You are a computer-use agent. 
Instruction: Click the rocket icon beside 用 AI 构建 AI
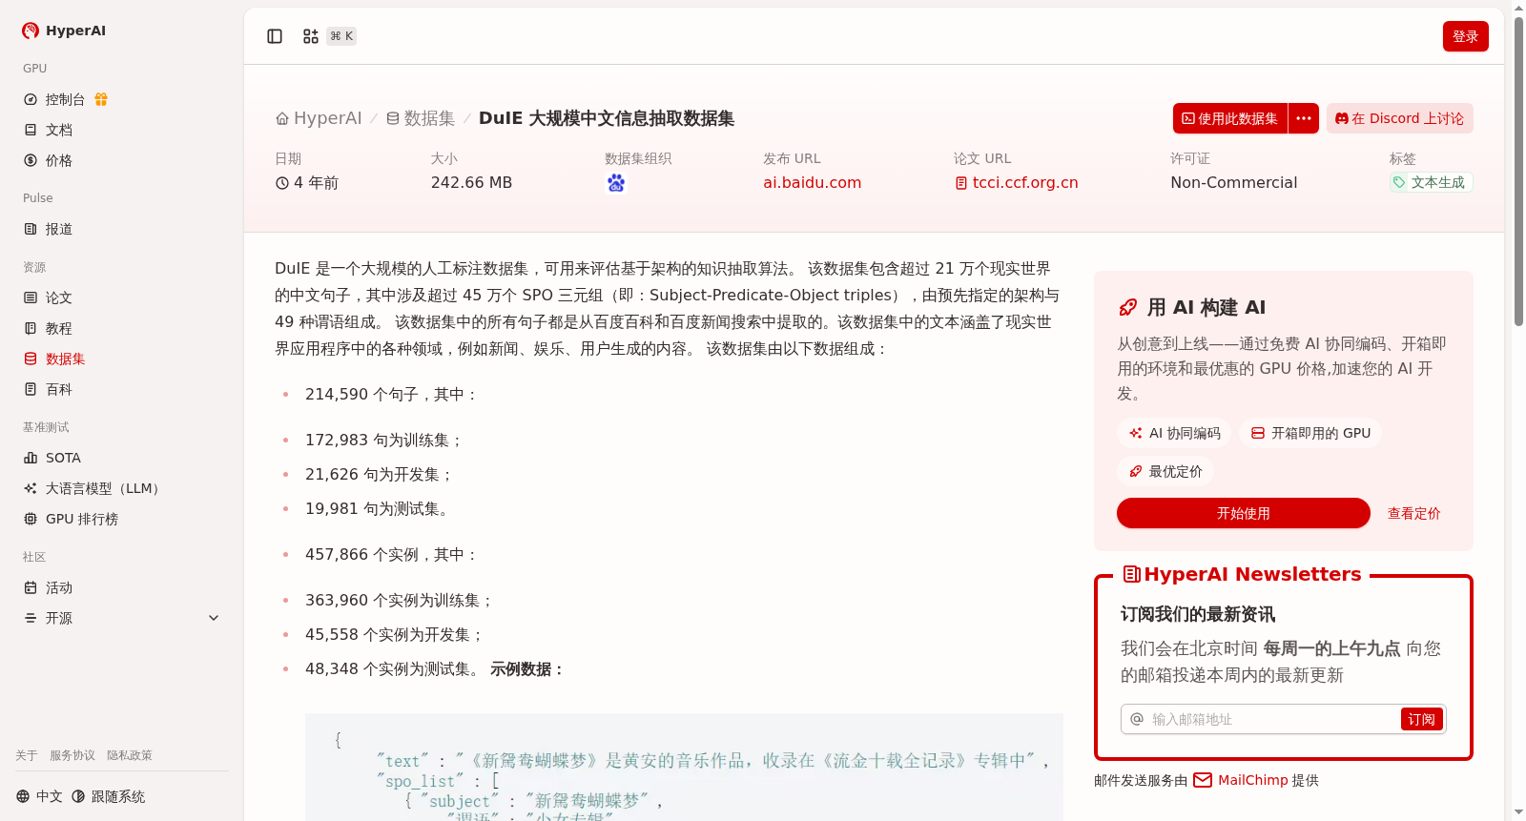pyautogui.click(x=1127, y=307)
